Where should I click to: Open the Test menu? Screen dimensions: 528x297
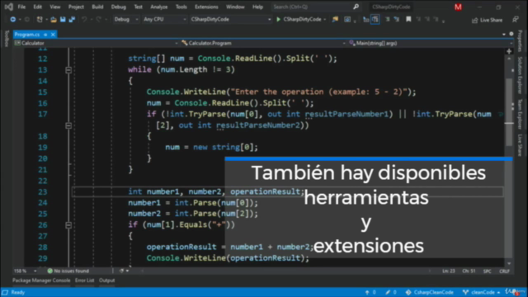click(x=138, y=7)
